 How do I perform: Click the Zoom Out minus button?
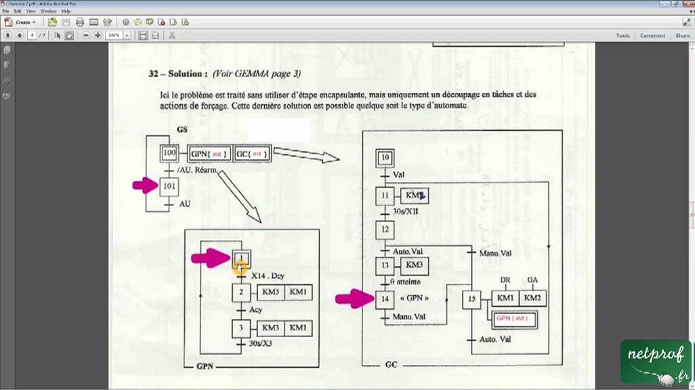(x=85, y=35)
